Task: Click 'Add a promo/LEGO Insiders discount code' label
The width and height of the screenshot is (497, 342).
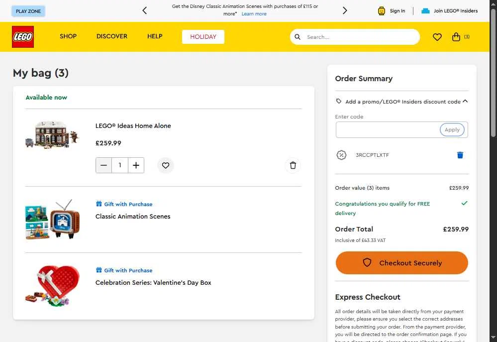Action: point(403,102)
